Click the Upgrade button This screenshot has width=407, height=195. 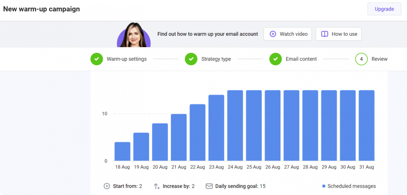[x=384, y=9]
